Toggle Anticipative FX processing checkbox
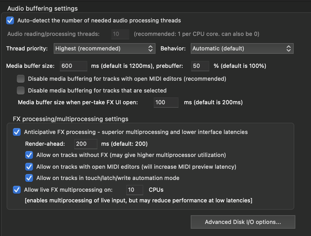Viewport: 311px width, 236px height. 17,132
